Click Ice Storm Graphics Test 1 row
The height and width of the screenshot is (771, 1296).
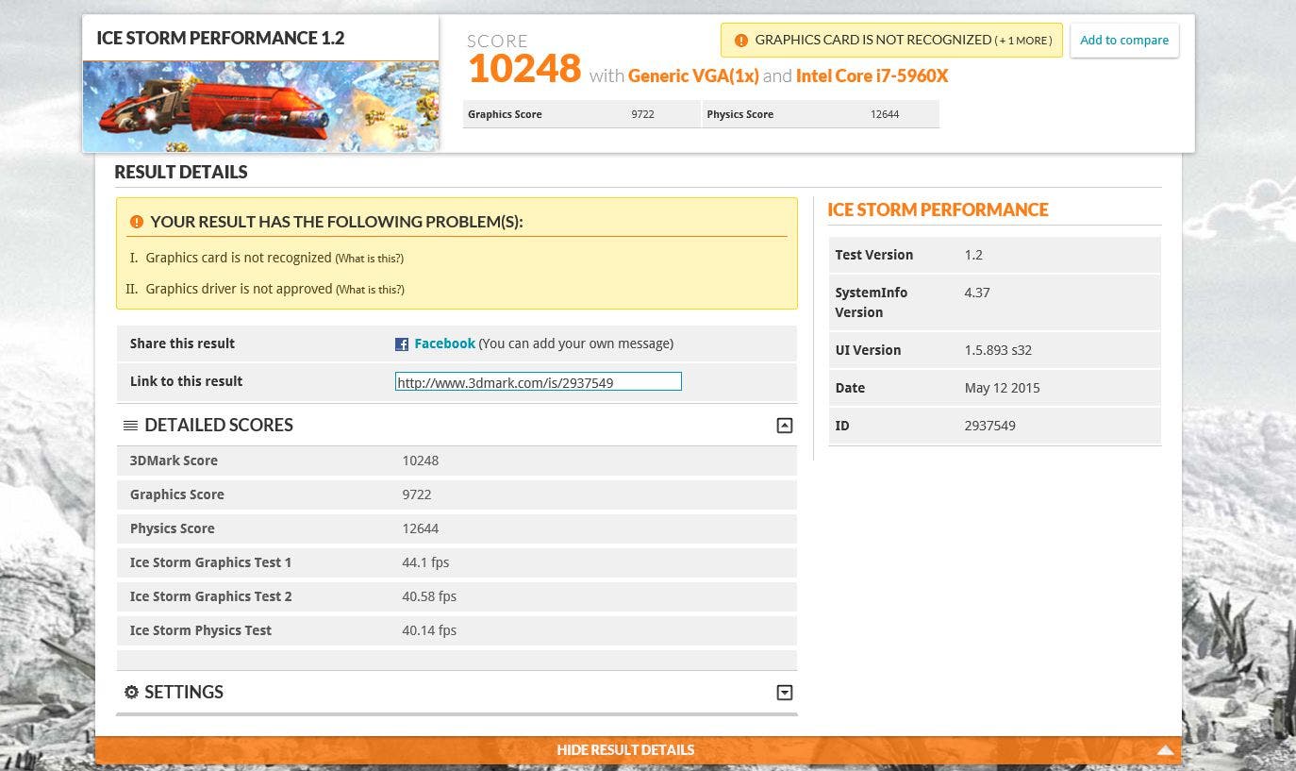[x=457, y=562]
